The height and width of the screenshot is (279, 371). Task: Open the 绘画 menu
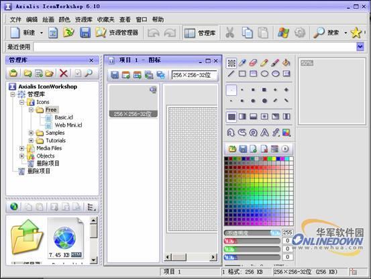48,19
